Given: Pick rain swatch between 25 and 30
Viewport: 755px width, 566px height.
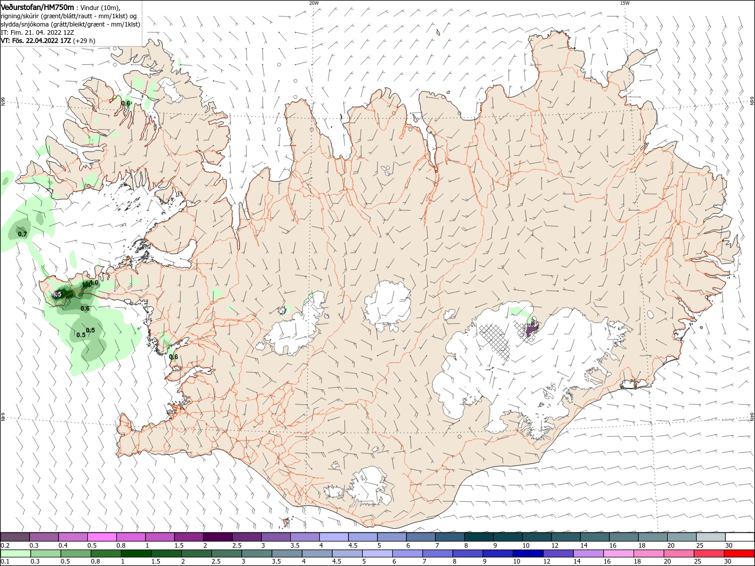Looking at the screenshot, I should pyautogui.click(x=710, y=554).
